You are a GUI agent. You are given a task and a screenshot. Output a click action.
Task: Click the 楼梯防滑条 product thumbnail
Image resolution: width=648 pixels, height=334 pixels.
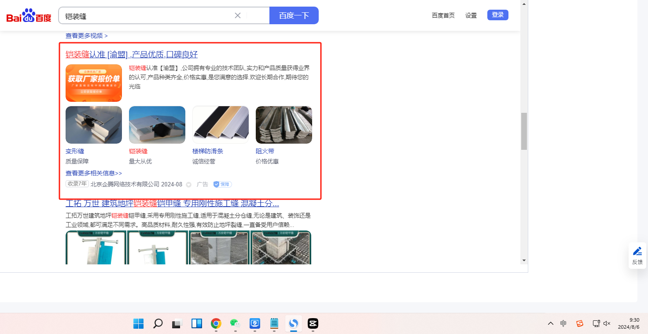[x=221, y=125]
